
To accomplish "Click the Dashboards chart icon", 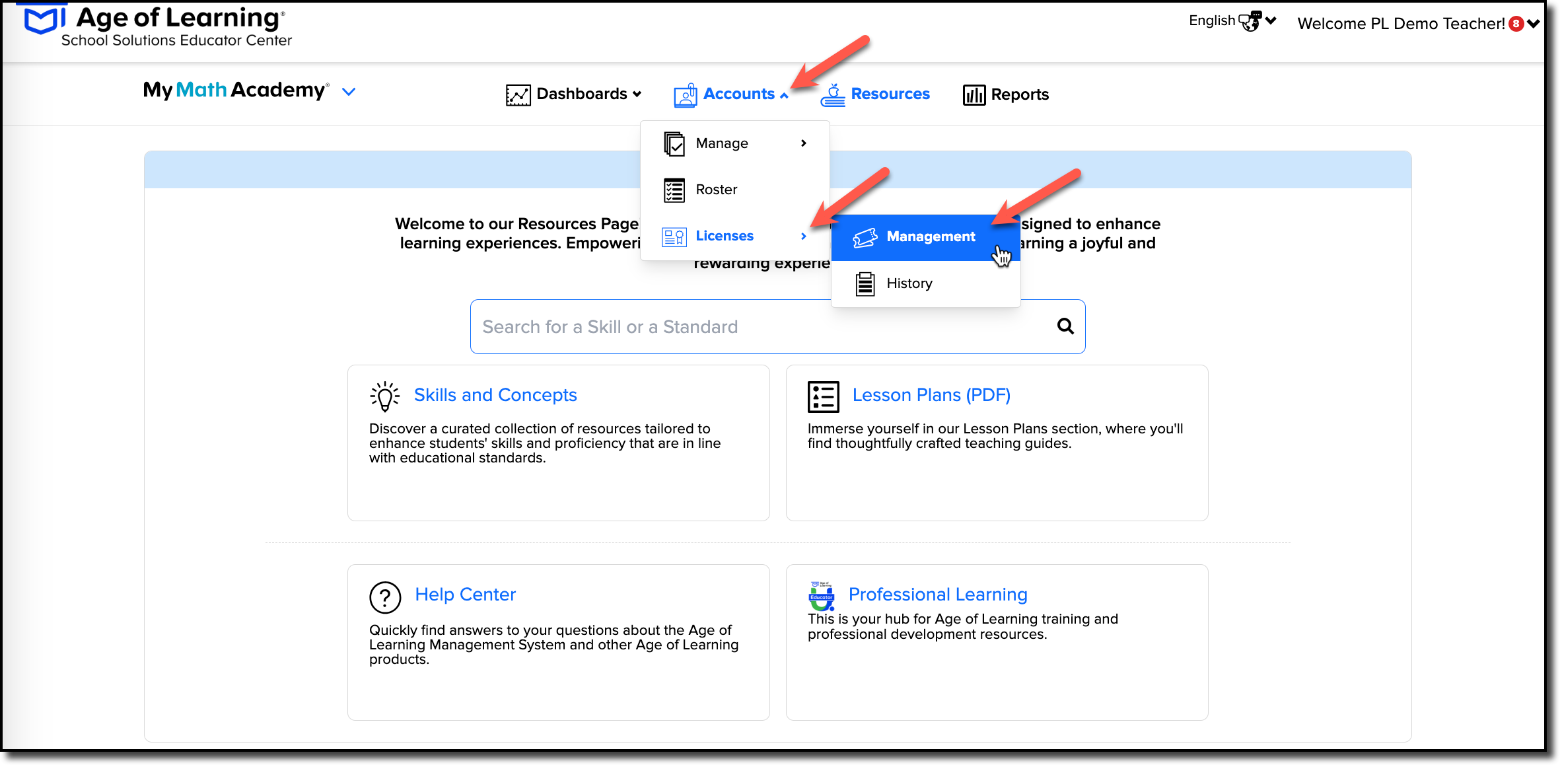I will pos(518,95).
